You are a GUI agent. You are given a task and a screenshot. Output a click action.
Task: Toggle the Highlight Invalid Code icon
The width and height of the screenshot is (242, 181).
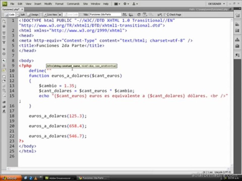[x=4, y=66]
